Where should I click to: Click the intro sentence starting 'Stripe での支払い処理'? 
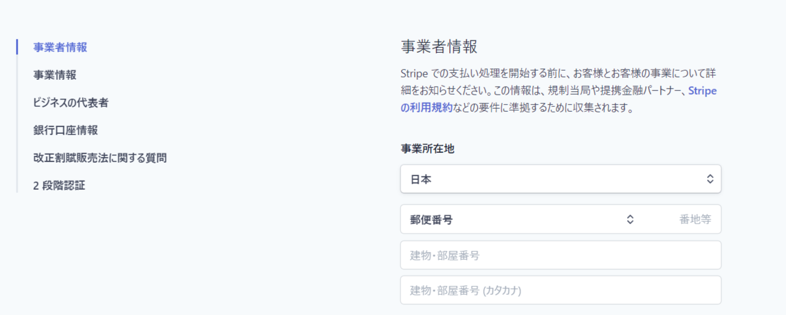(557, 74)
